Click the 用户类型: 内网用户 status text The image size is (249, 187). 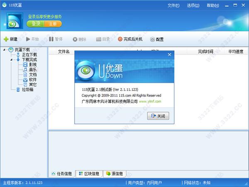pos(145,183)
